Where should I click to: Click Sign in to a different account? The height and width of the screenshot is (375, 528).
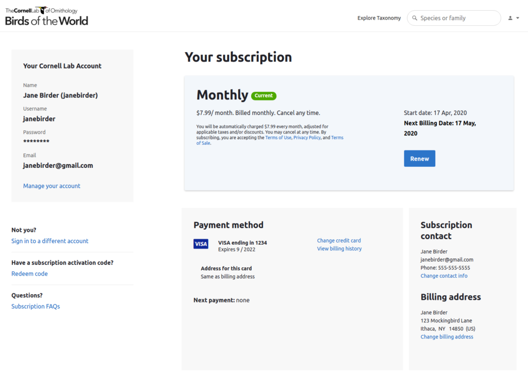click(50, 241)
